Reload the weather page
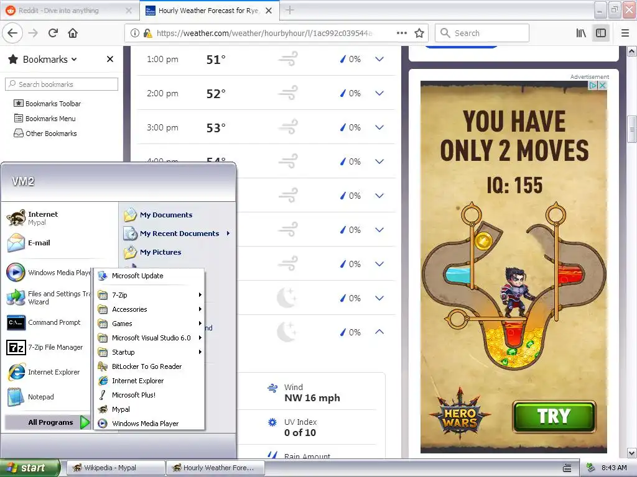The width and height of the screenshot is (637, 477). [53, 34]
